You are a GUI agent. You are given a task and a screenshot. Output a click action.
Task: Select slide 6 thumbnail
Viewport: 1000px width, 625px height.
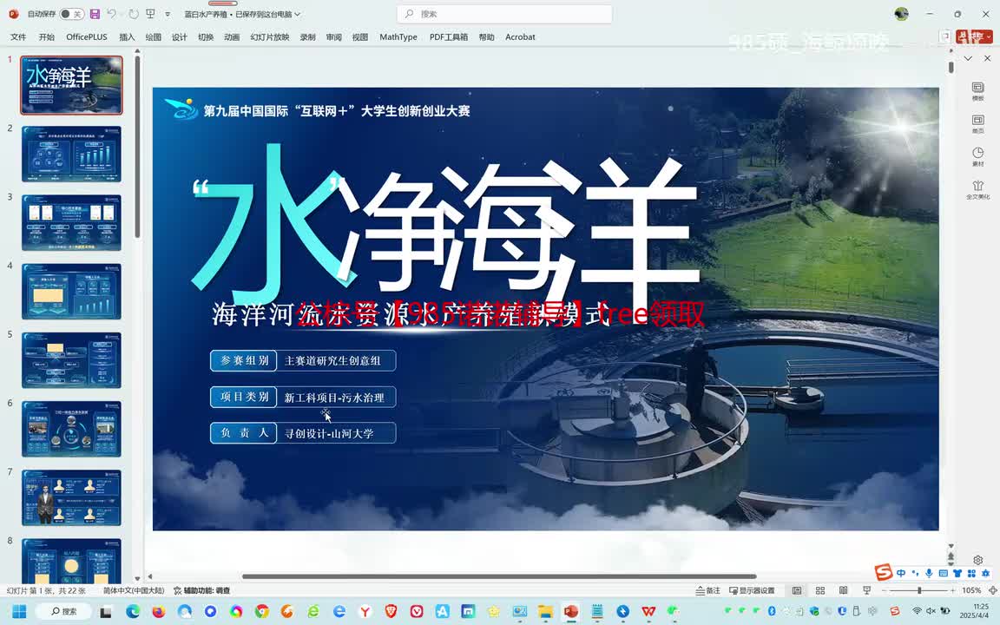(71, 429)
